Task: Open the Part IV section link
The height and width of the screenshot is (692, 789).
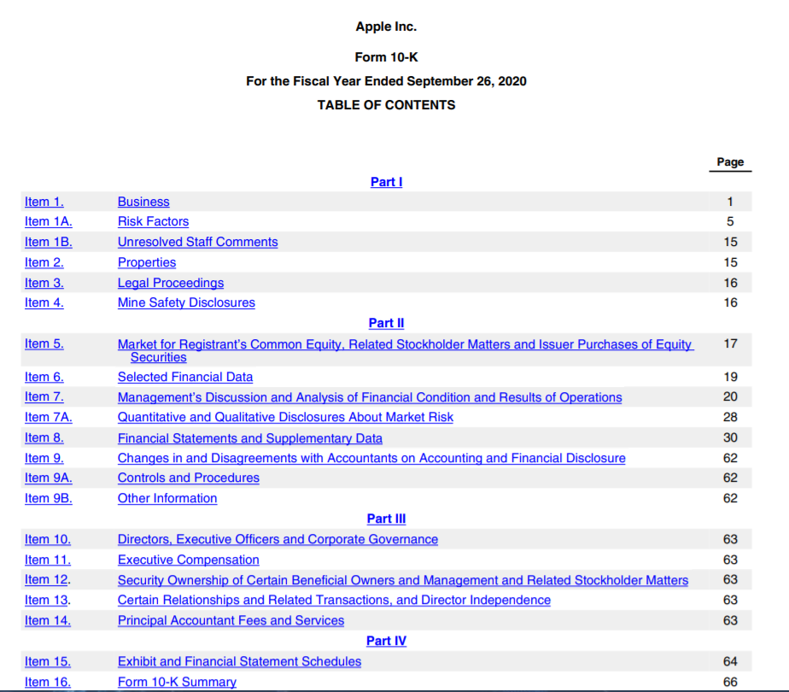Action: click(x=386, y=640)
